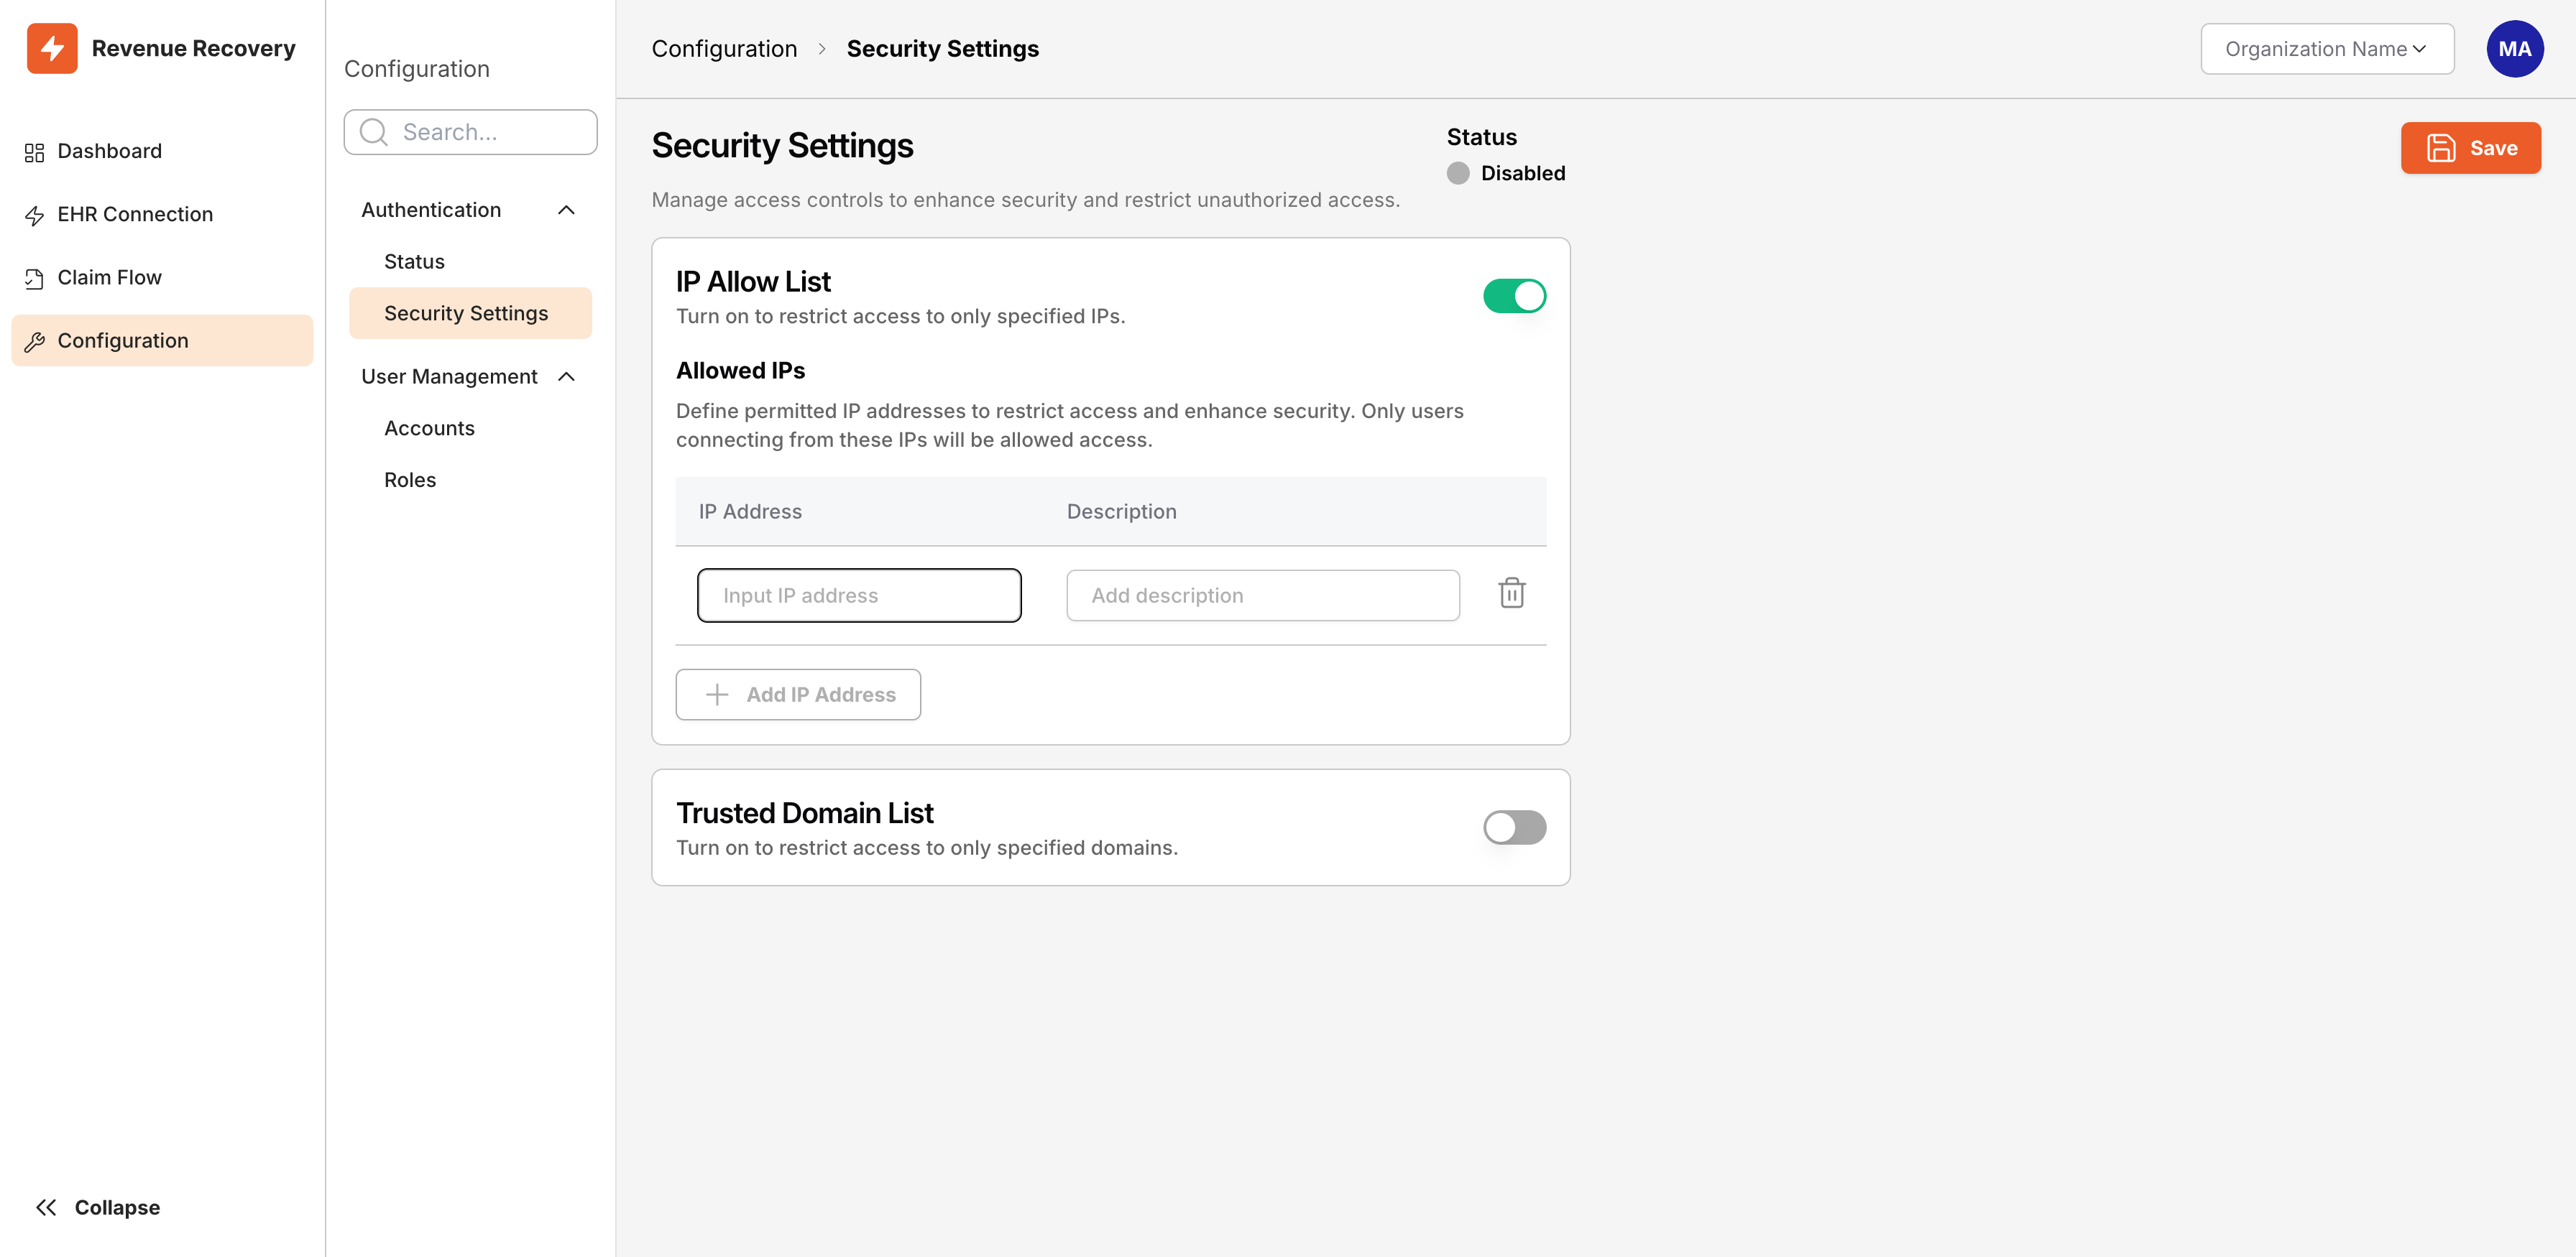Enable the Trusted Domain List toggle
This screenshot has width=2576, height=1257.
[x=1514, y=827]
